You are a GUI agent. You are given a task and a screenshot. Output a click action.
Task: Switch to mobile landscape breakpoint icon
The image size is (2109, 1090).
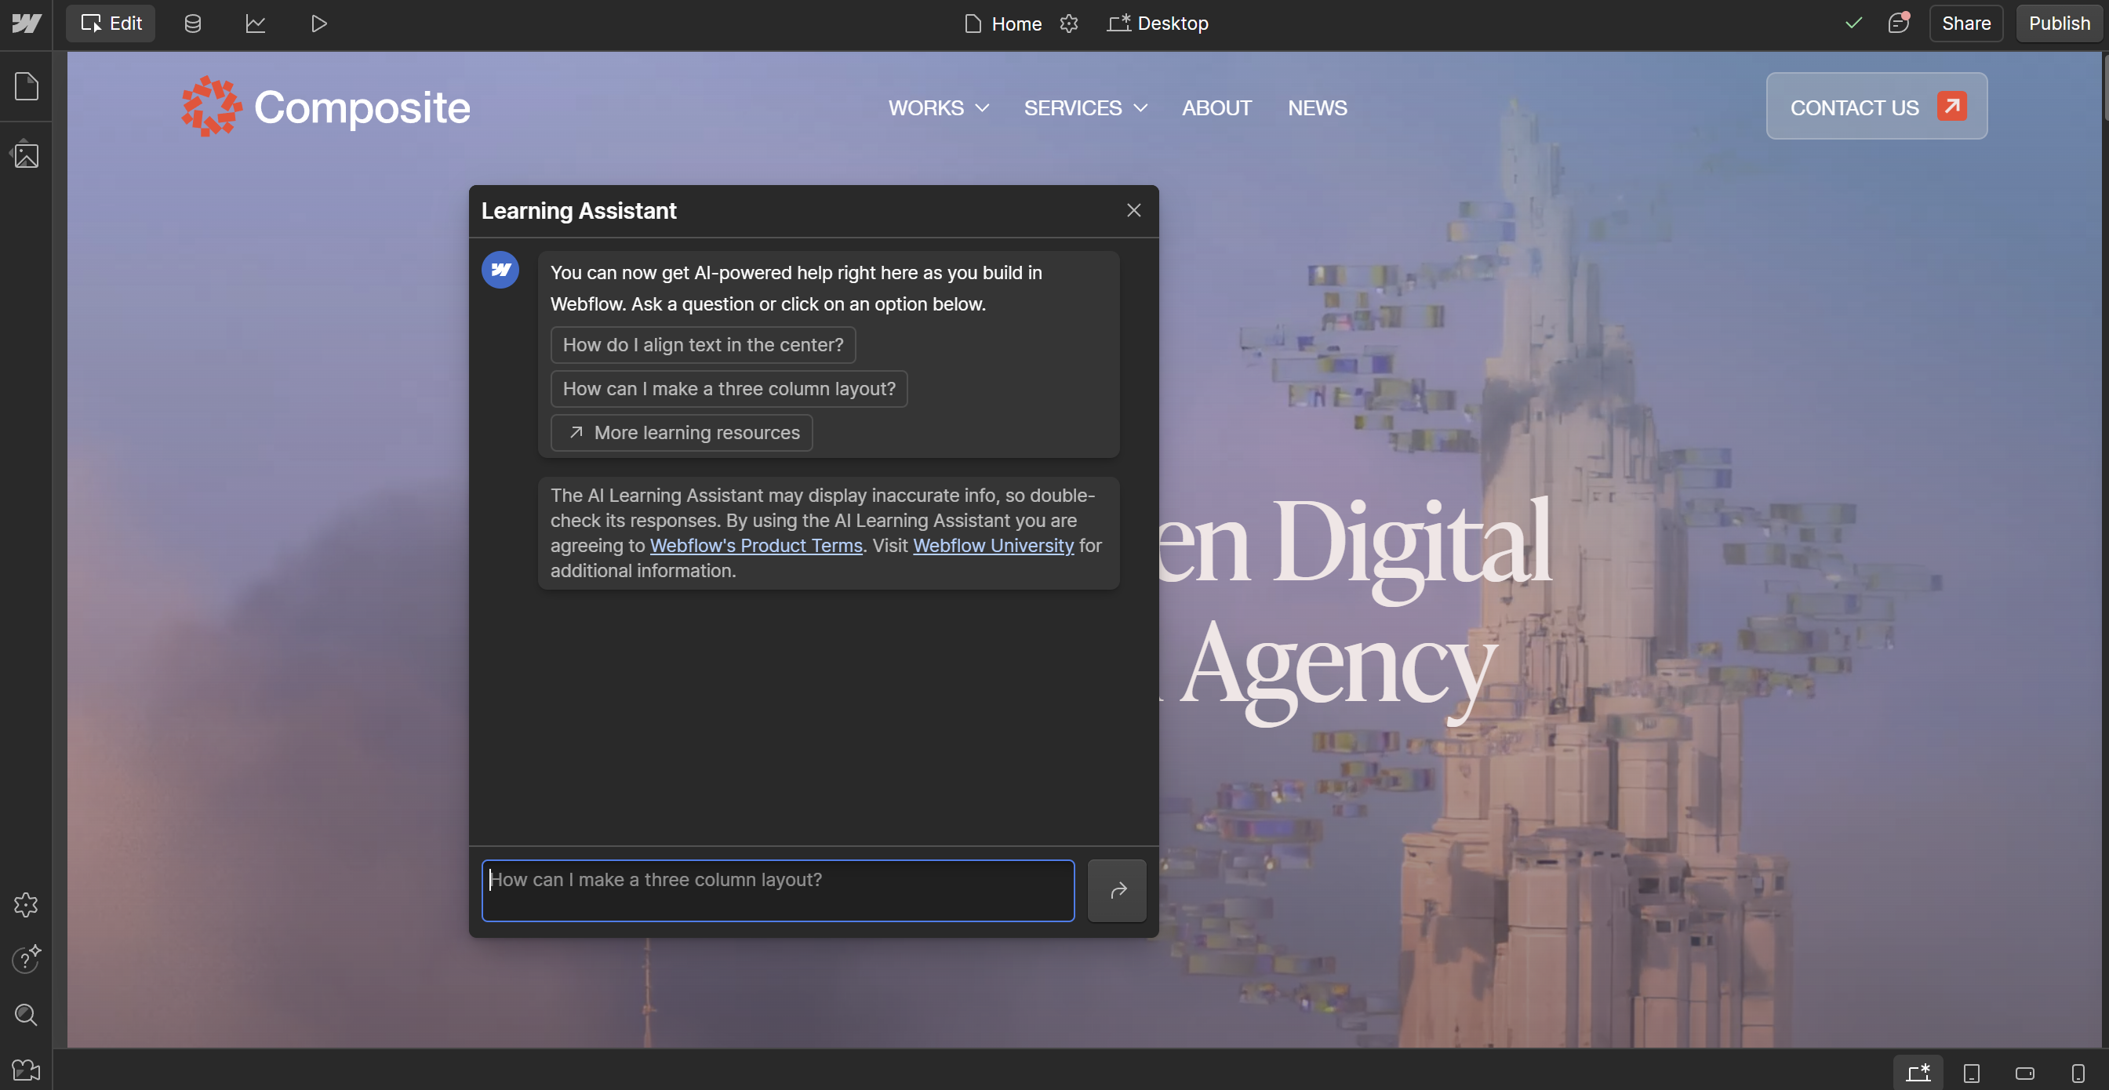(x=2024, y=1072)
